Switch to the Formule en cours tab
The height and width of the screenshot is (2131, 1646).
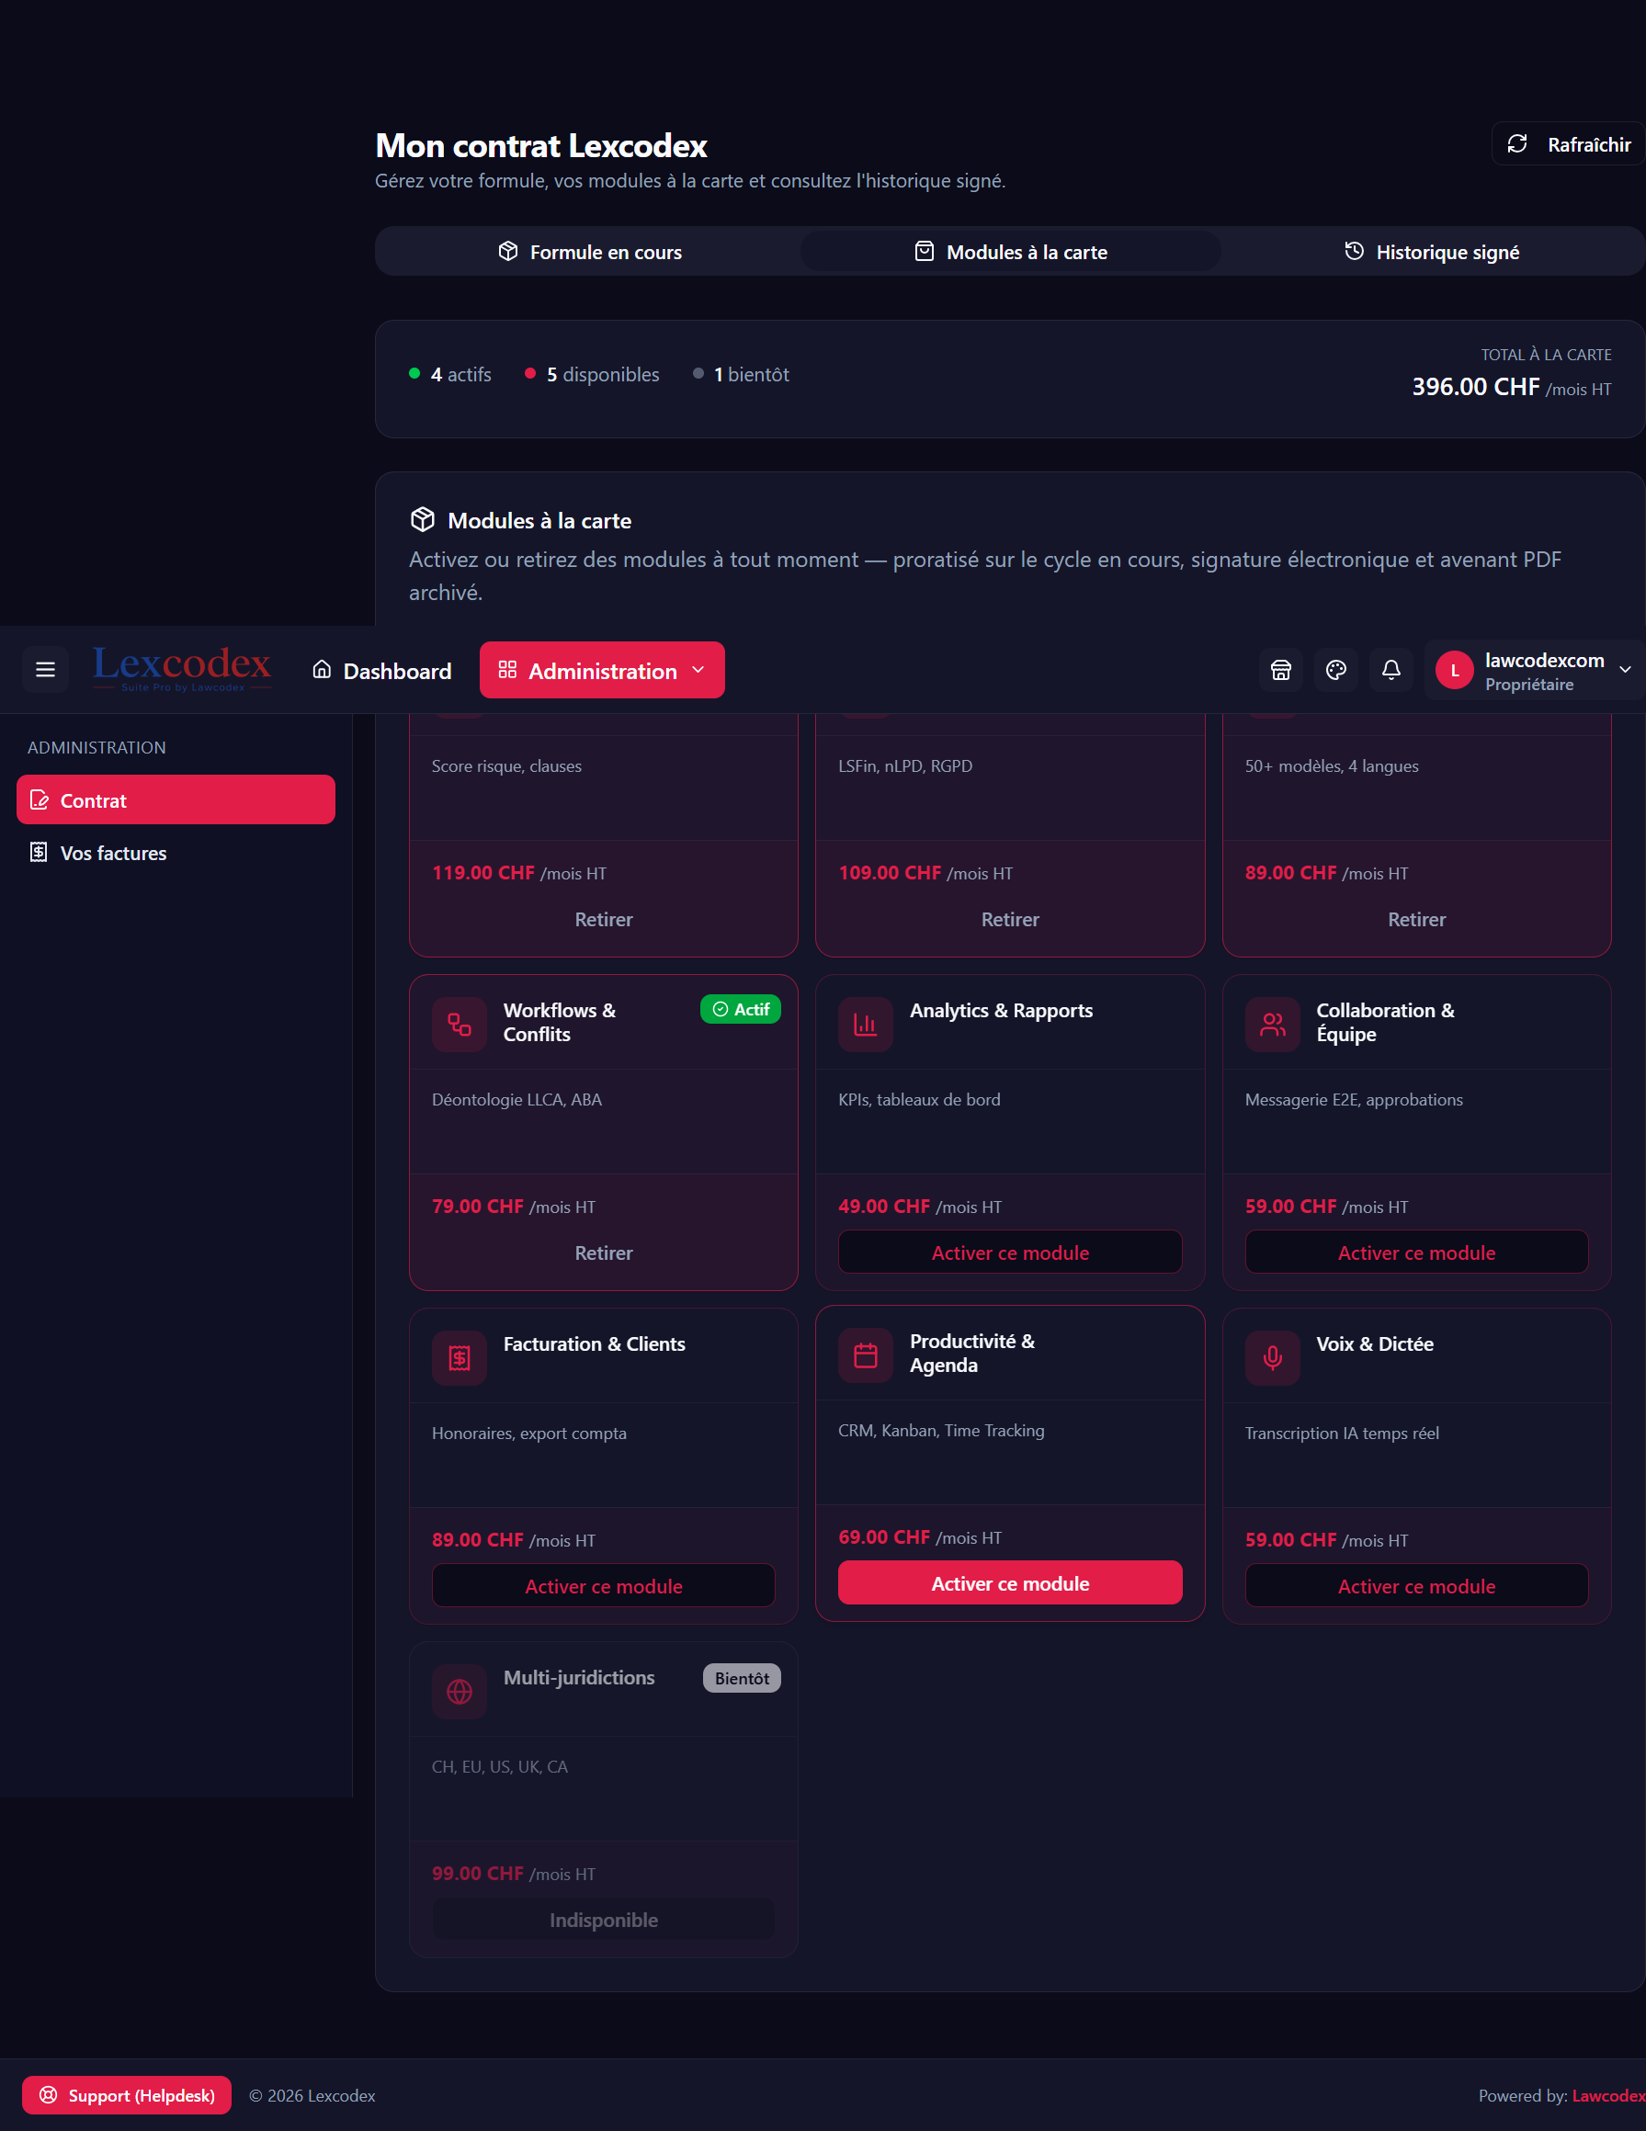(x=589, y=252)
